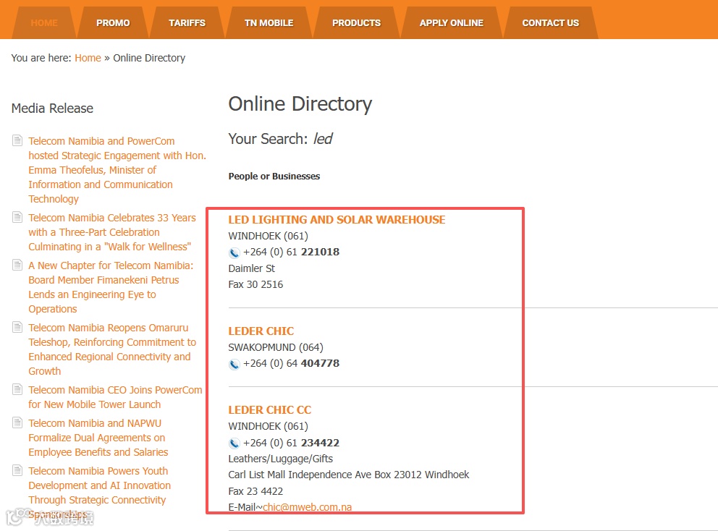Image resolution: width=718 pixels, height=531 pixels.
Task: Click document icon beside CEO Joins PowerCom release
Action: (17, 389)
